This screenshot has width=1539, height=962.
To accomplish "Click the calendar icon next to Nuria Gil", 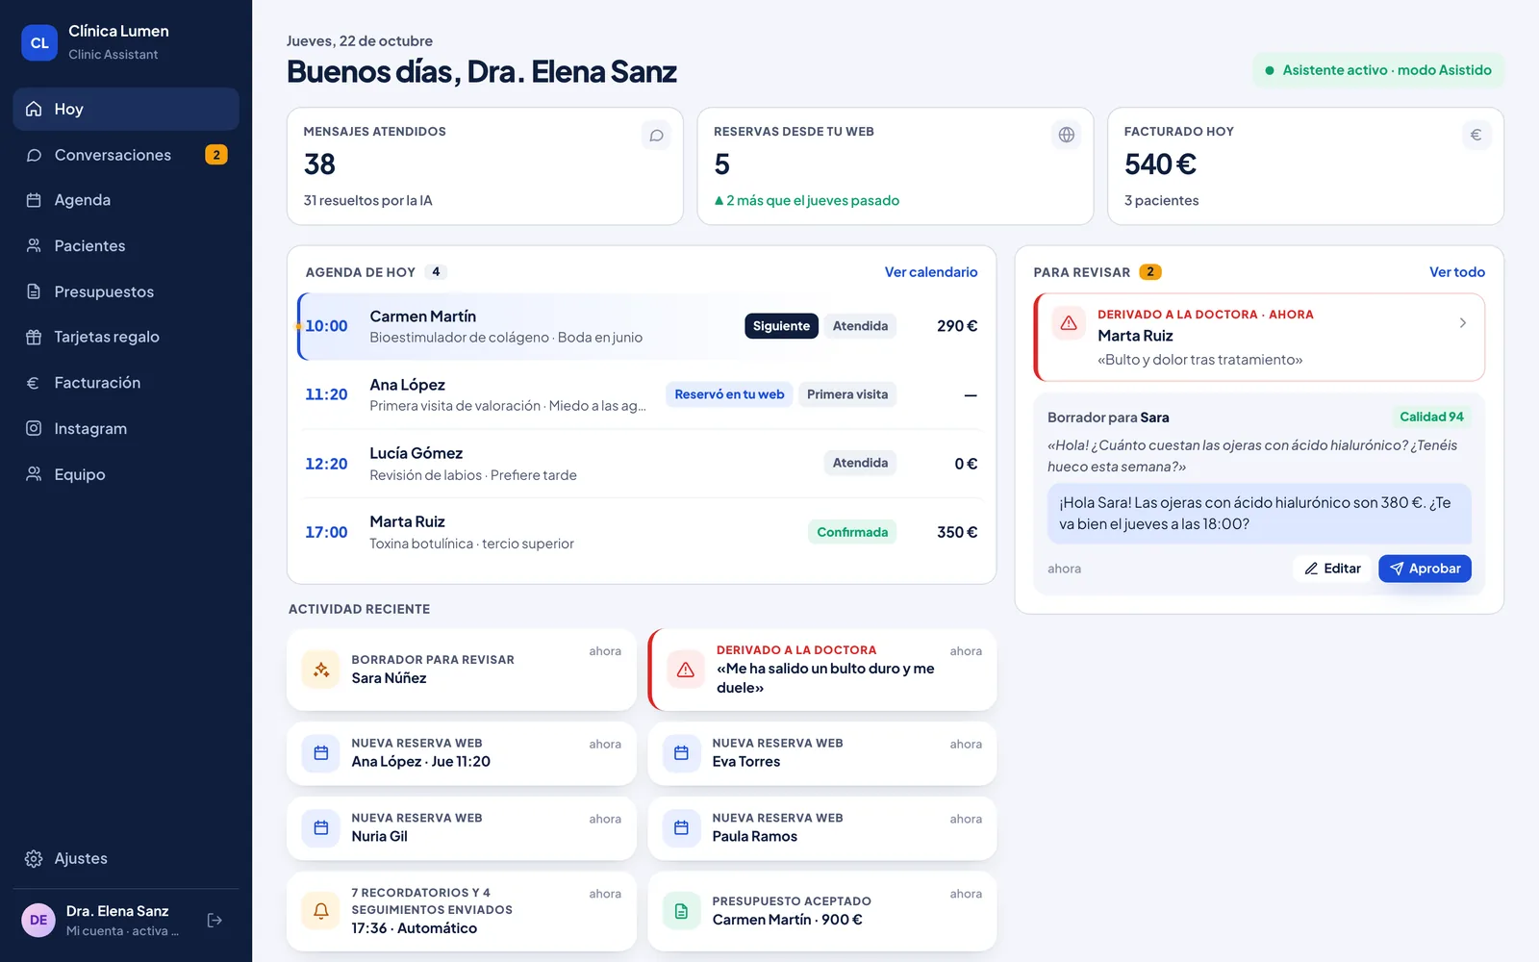I will click(321, 828).
